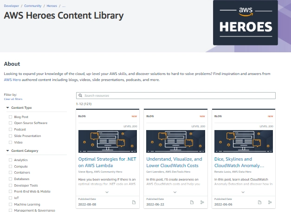This screenshot has height=212, width=291.
Task: Click the date "2022-06-06"
Action: (x=223, y=205)
